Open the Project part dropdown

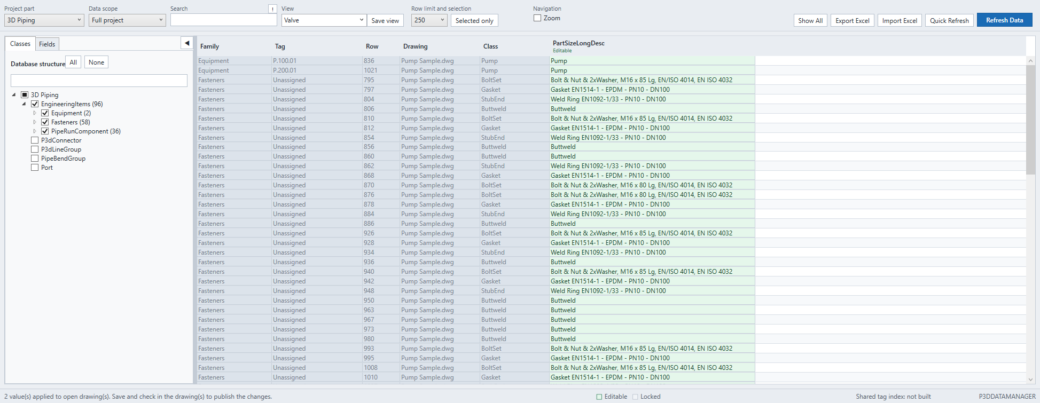[44, 20]
